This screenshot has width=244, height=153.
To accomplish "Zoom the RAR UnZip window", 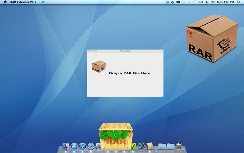I will (x=96, y=51).
